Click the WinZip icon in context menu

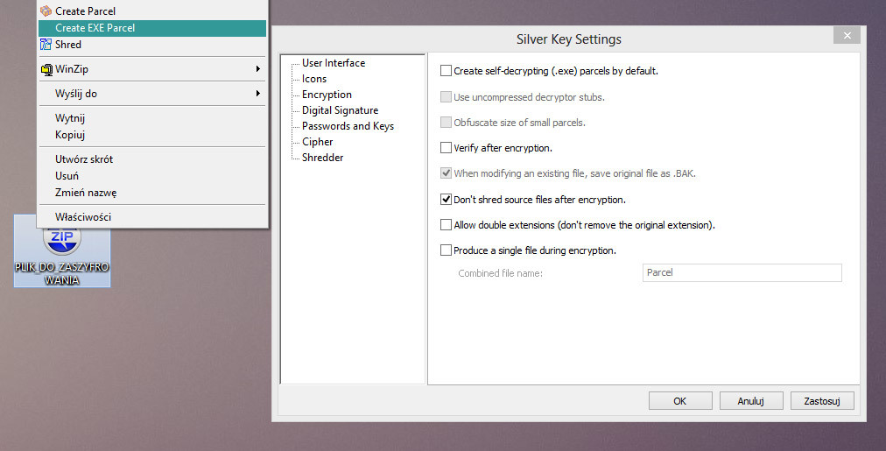pyautogui.click(x=46, y=69)
